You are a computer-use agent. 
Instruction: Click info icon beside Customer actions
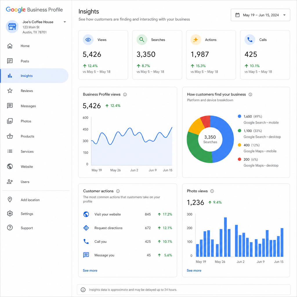tap(118, 191)
